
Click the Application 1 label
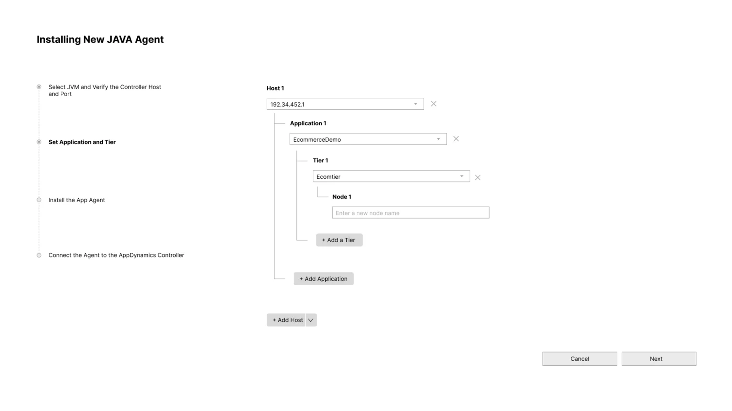(308, 123)
